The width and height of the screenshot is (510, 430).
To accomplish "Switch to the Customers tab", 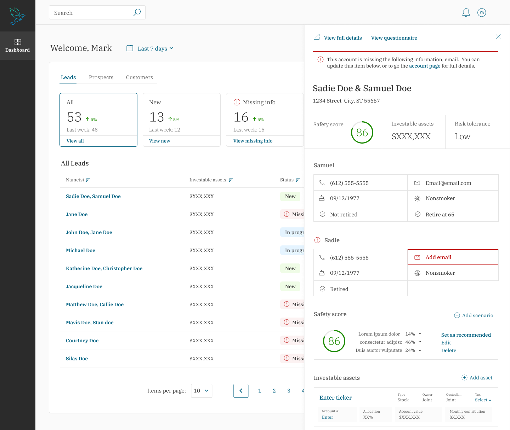I will click(140, 77).
